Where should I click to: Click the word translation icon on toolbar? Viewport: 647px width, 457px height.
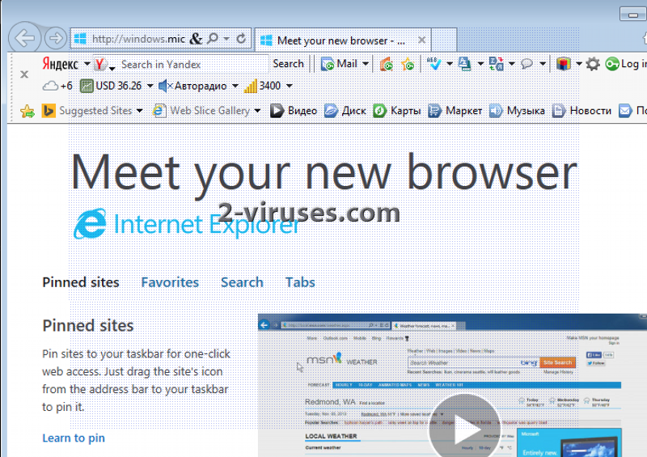[496, 64]
